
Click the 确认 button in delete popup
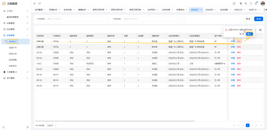[x=249, y=34]
